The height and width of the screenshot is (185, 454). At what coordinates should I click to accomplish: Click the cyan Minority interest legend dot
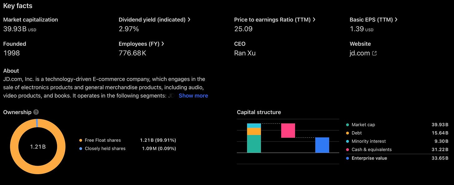click(348, 141)
